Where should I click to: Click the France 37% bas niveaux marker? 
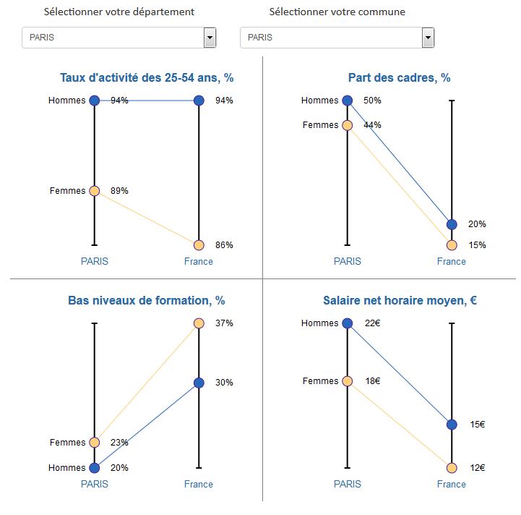(x=199, y=323)
